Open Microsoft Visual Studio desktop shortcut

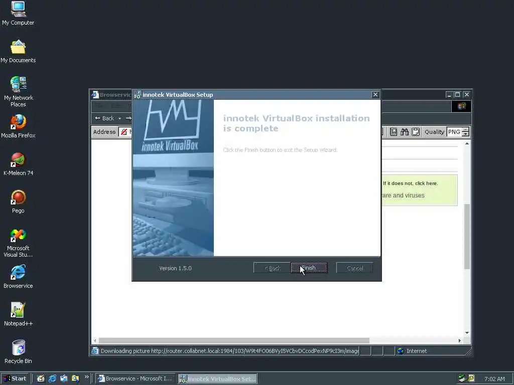point(18,243)
